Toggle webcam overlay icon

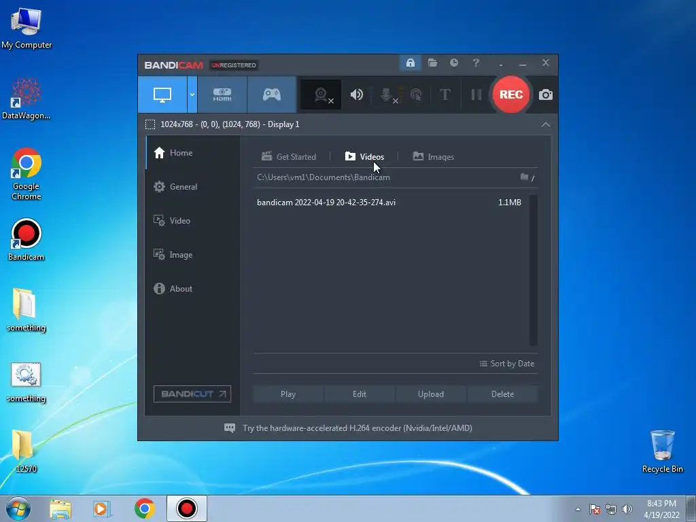(321, 94)
